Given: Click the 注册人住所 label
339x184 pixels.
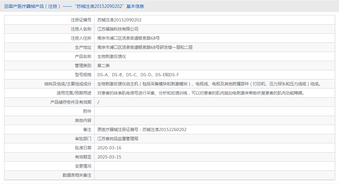Looking at the screenshot, I should (x=81, y=38).
